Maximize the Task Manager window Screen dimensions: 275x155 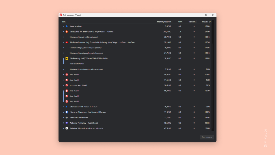206,15
